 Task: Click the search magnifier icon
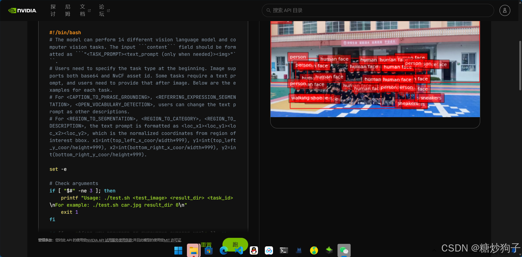point(269,10)
